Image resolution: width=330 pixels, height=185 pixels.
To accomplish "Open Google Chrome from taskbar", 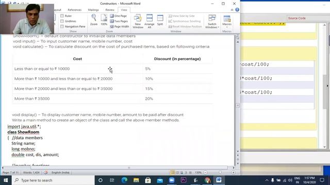I will pyautogui.click(x=207, y=180).
